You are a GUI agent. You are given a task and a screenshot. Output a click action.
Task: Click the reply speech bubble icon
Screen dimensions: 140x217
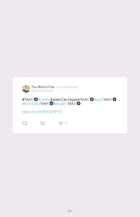coord(24,123)
